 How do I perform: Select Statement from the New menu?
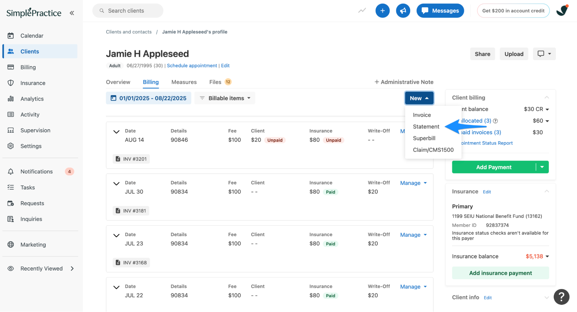(426, 127)
